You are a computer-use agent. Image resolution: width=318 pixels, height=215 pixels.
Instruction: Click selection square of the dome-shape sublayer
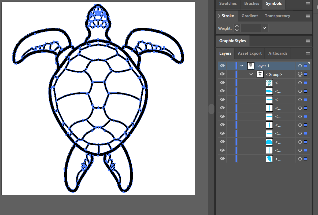(306, 142)
